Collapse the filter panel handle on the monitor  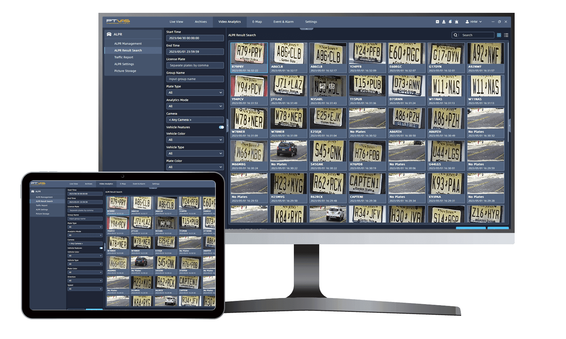point(227,125)
